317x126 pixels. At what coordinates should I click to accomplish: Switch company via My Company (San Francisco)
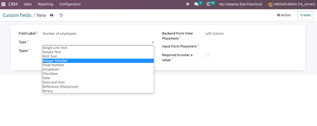(240, 4)
